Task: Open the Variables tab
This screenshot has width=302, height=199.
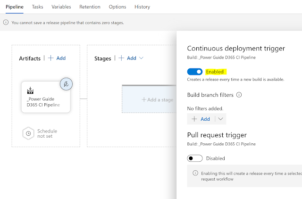Action: click(61, 7)
